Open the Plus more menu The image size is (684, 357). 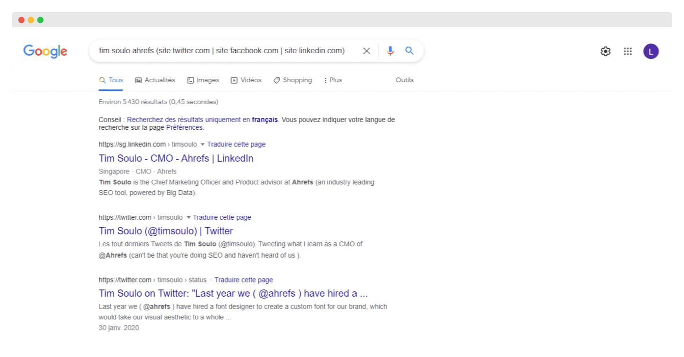pos(332,80)
